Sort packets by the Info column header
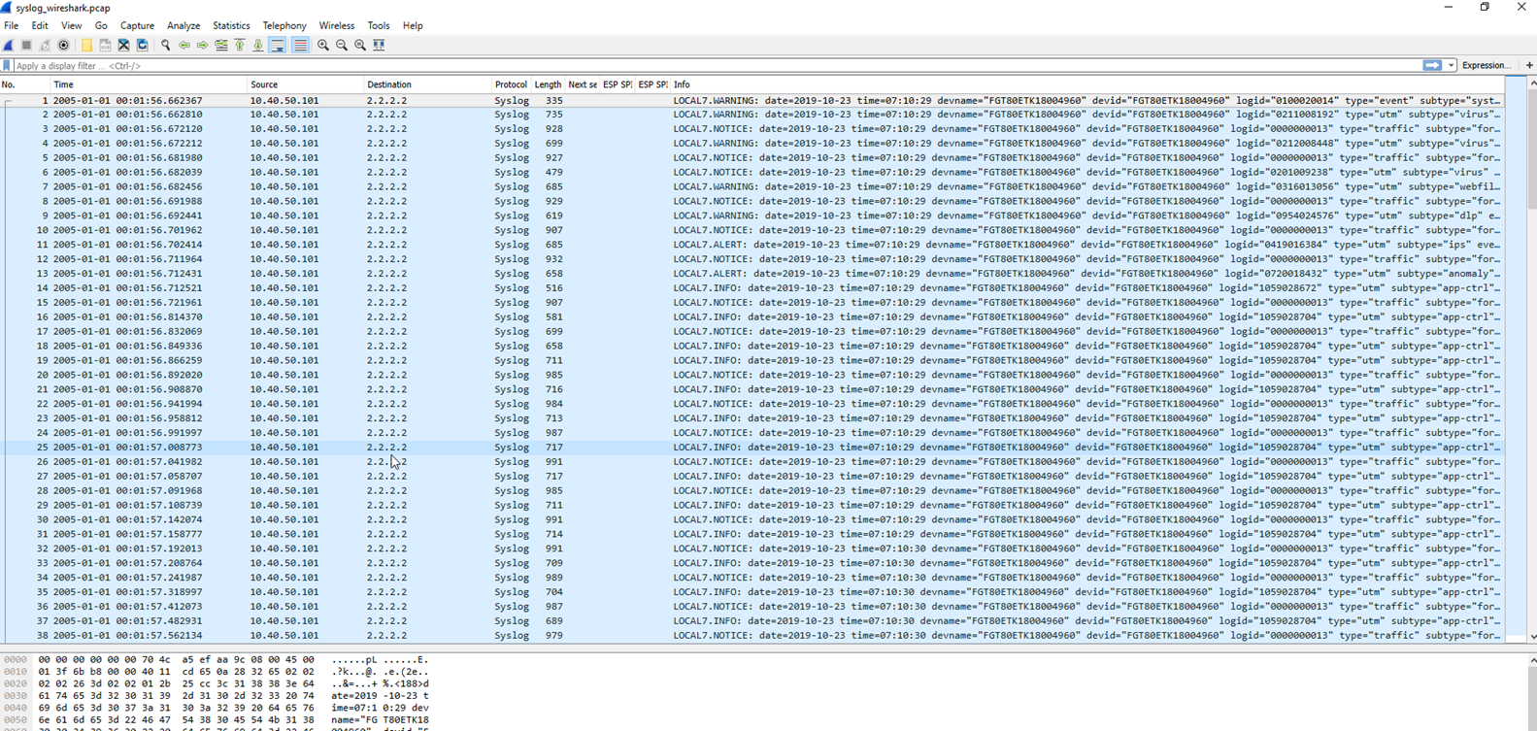 (1087, 85)
